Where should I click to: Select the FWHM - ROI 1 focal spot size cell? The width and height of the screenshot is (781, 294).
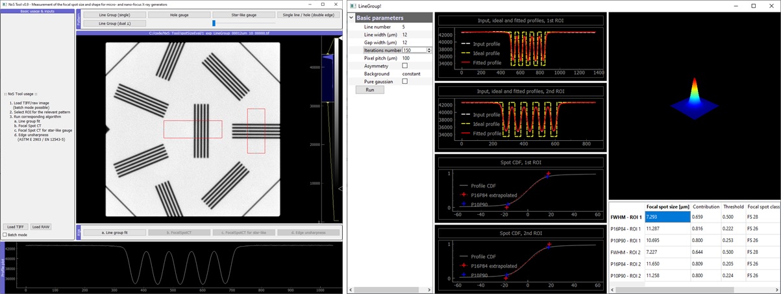[x=667, y=217]
